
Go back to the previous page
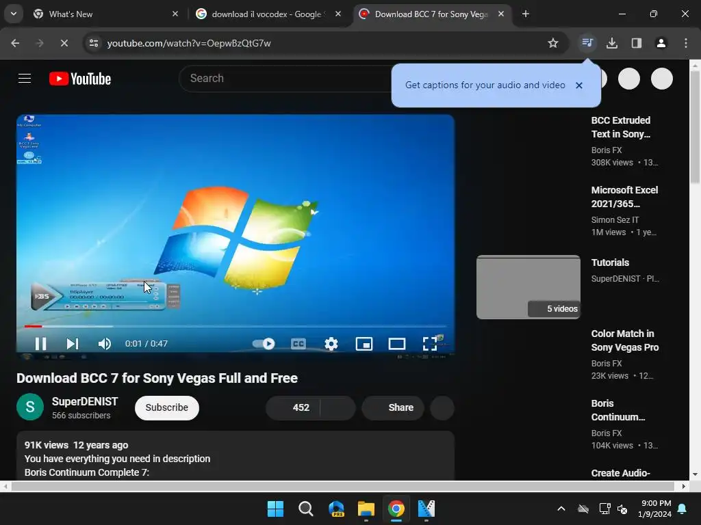[15, 43]
